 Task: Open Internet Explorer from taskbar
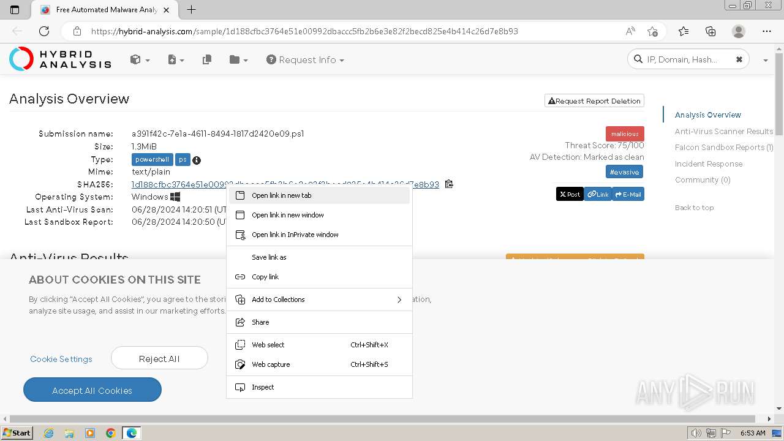click(49, 433)
